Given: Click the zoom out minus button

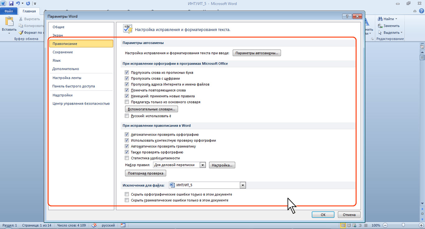Looking at the screenshot, I should (x=385, y=225).
